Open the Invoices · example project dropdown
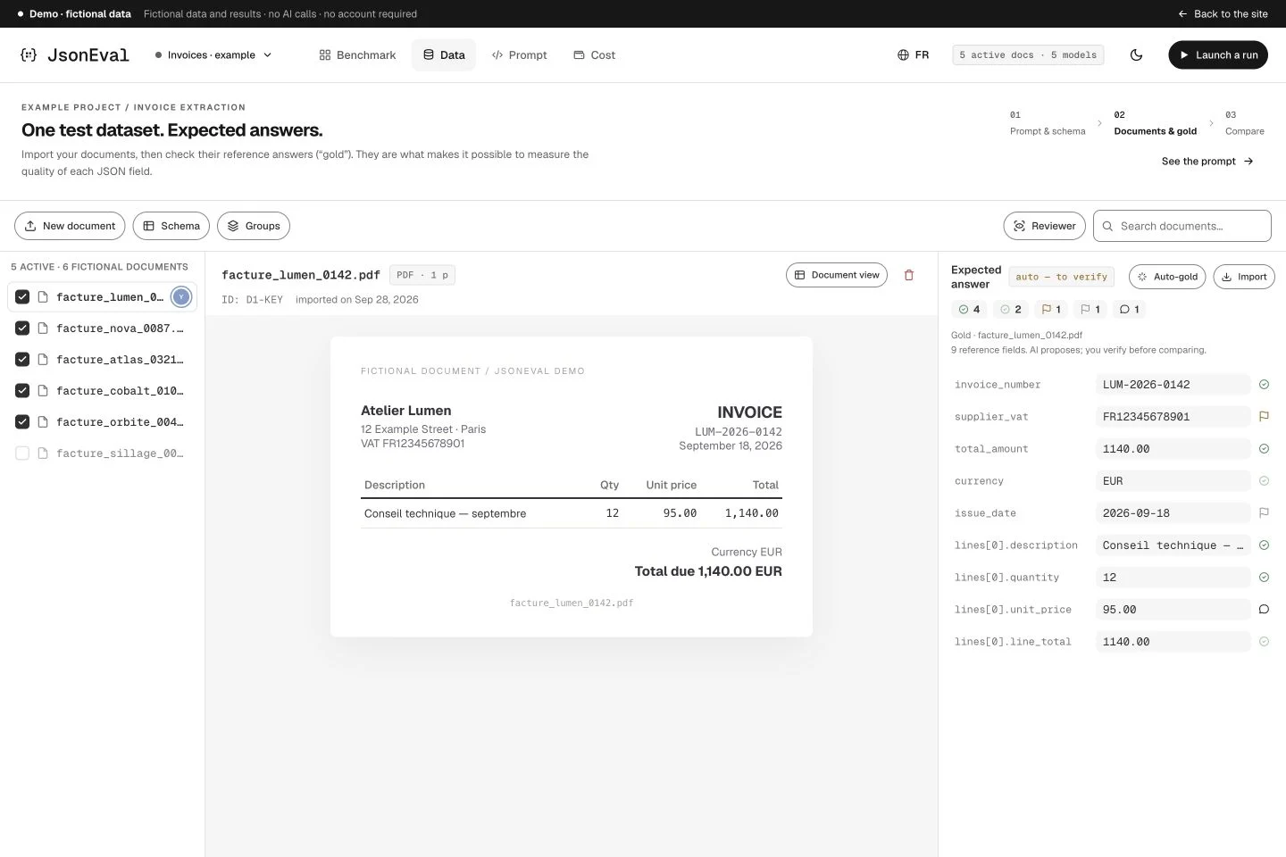1286x857 pixels. pyautogui.click(x=213, y=55)
